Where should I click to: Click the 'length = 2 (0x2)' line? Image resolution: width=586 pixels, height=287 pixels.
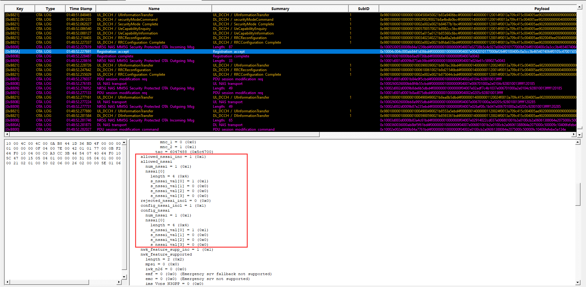(x=164, y=259)
